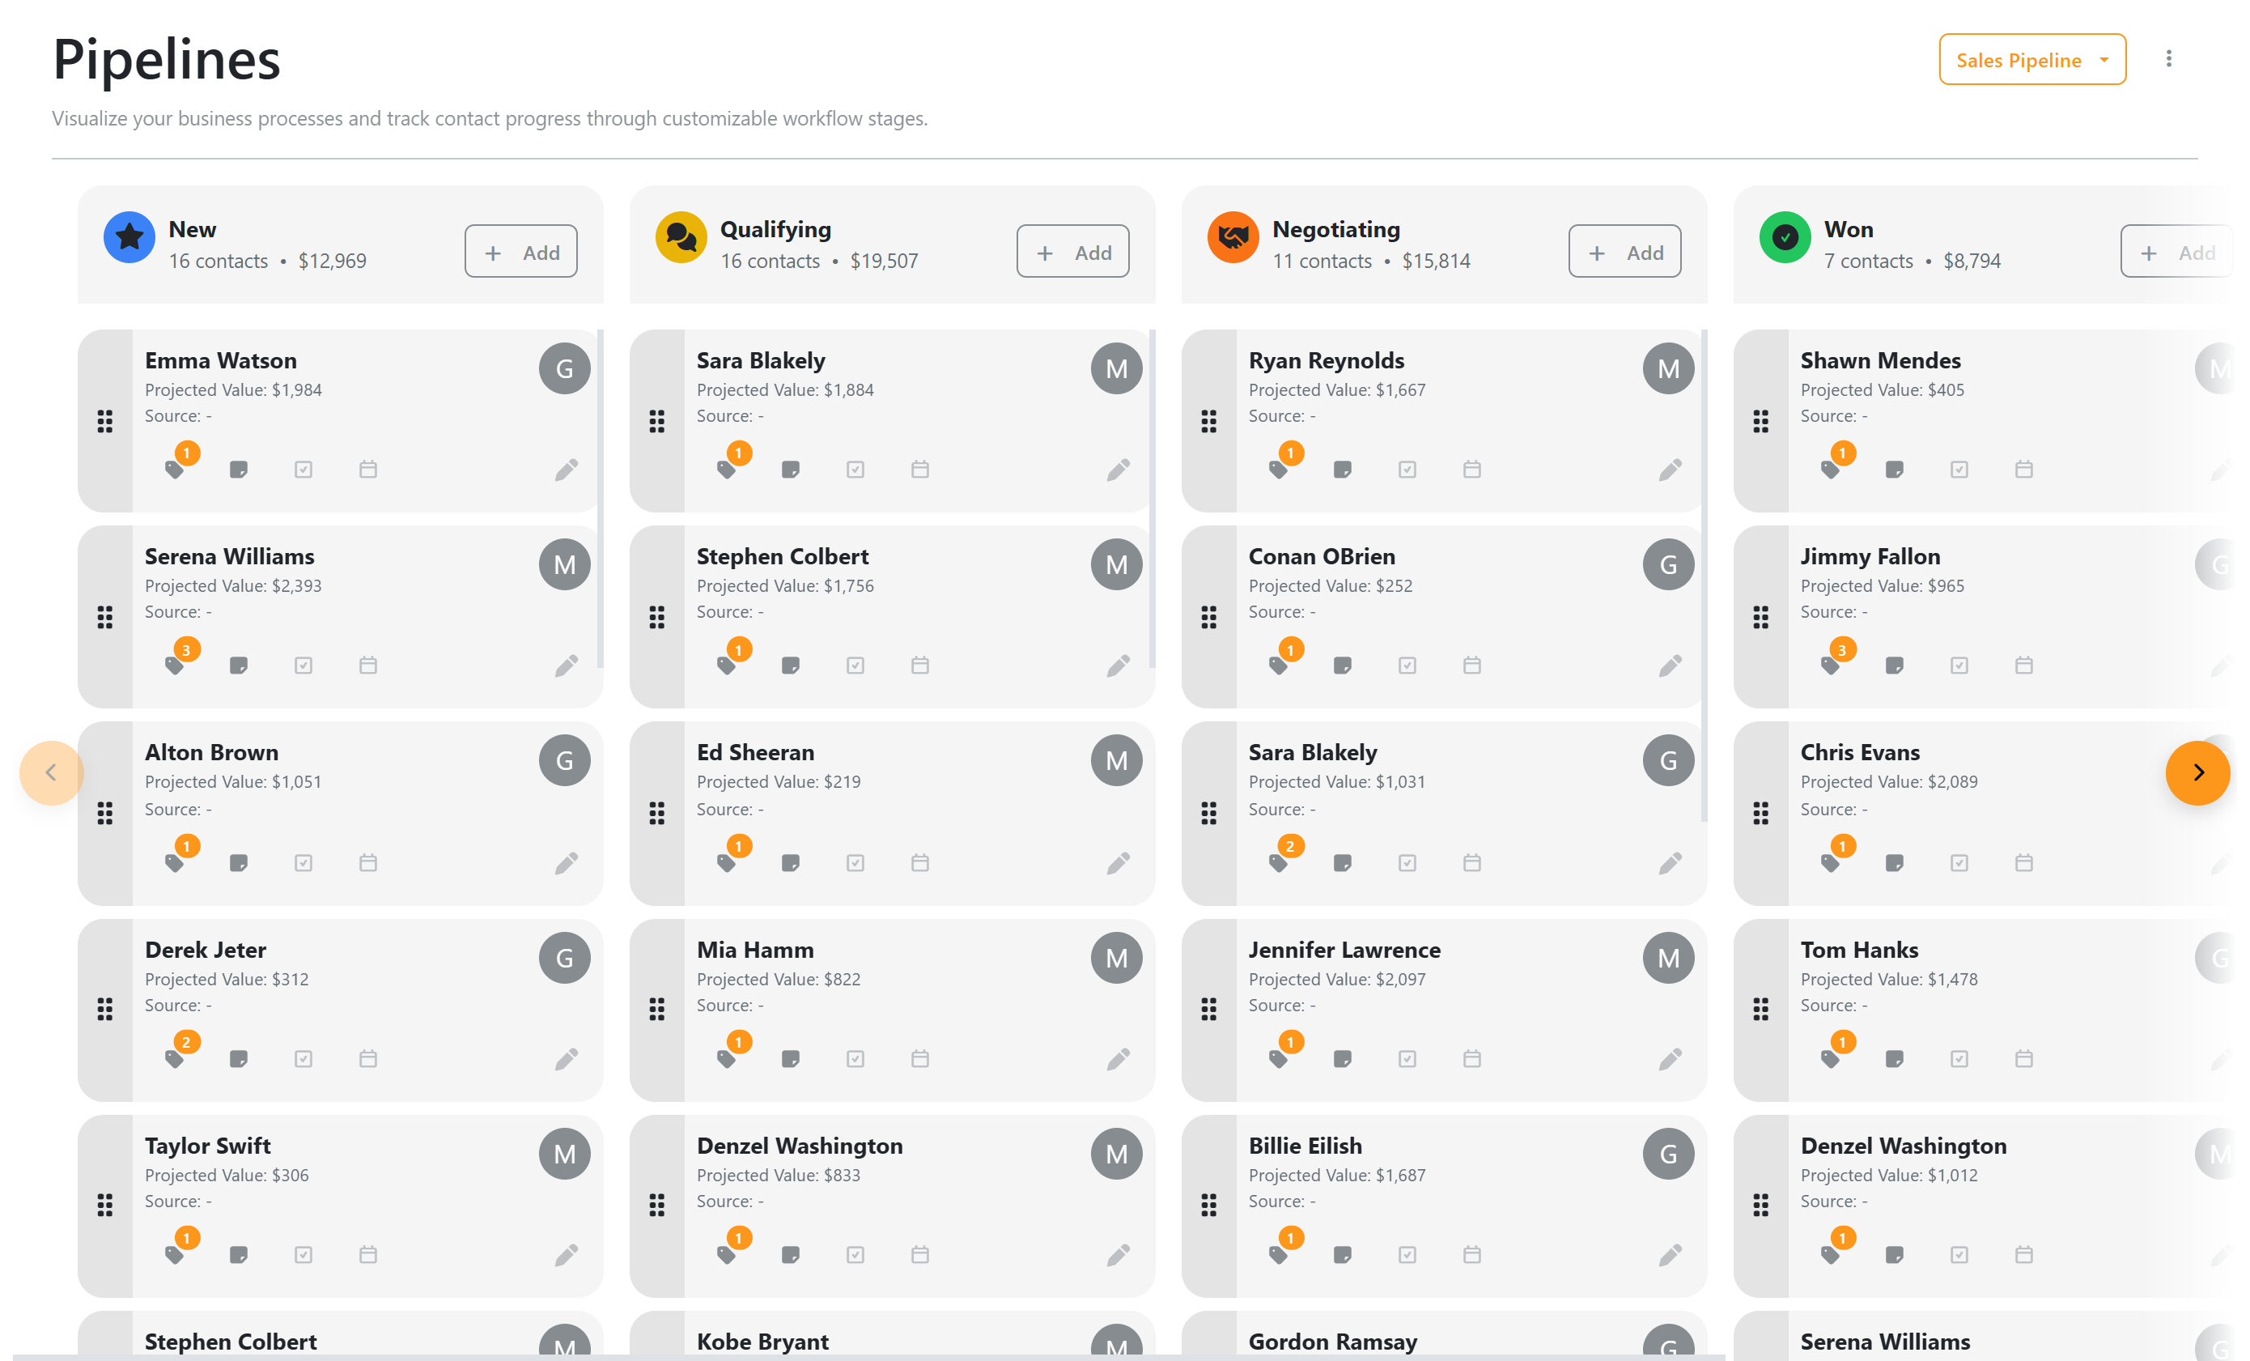Add a contact to the New stage
The image size is (2250, 1361).
pyautogui.click(x=520, y=251)
